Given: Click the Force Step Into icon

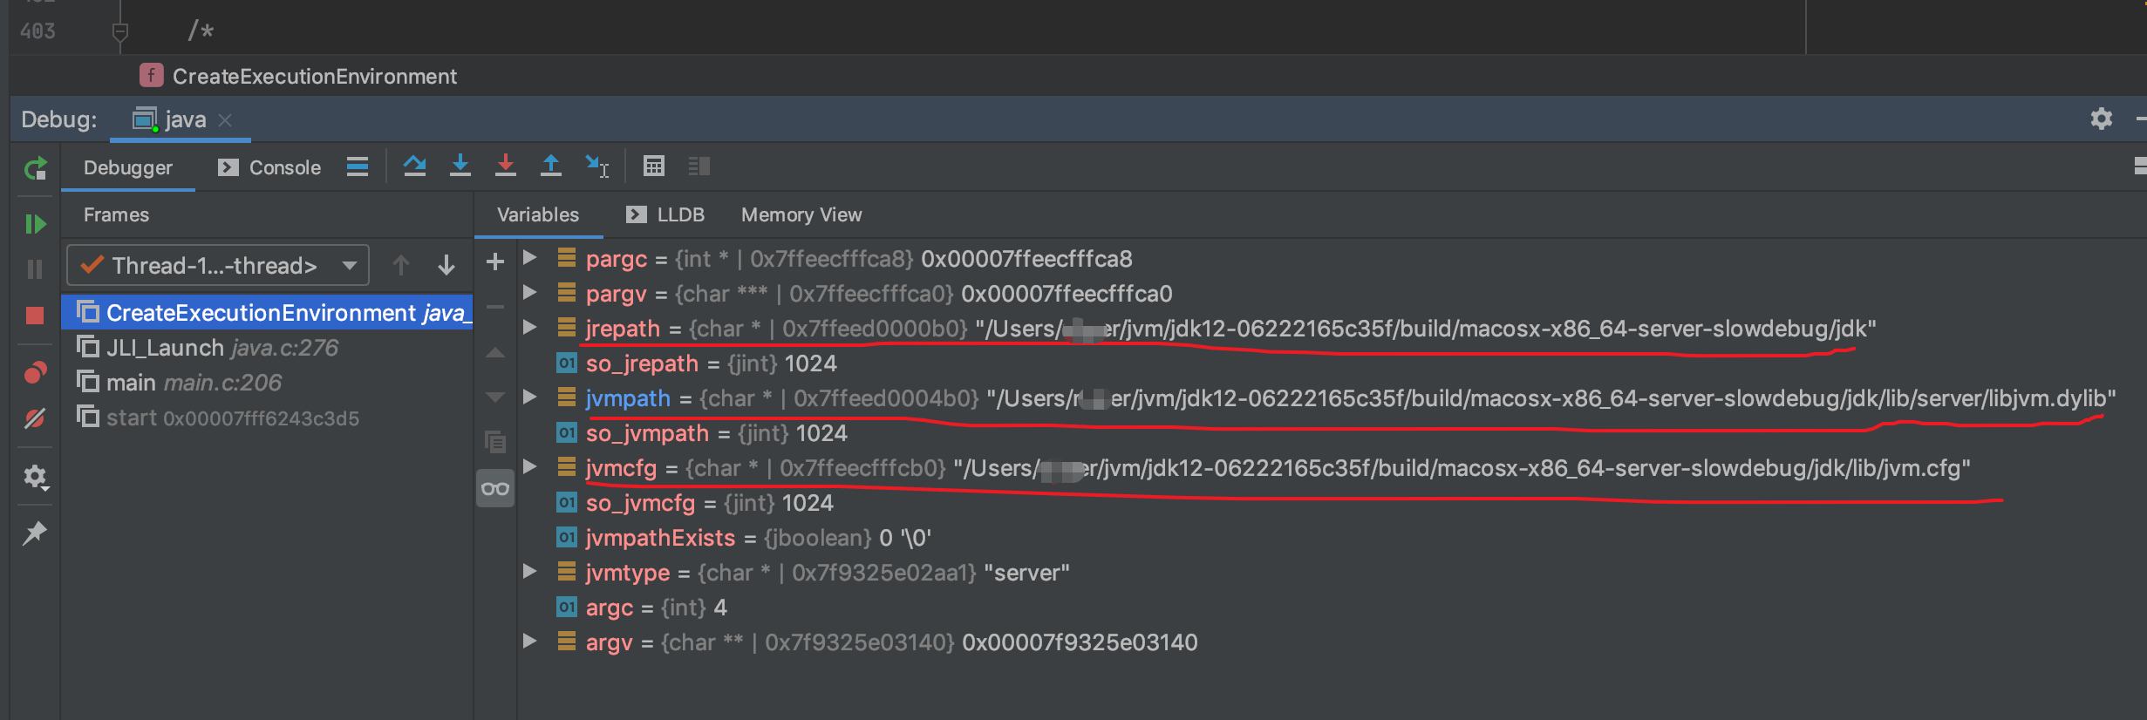Looking at the screenshot, I should click(x=505, y=166).
